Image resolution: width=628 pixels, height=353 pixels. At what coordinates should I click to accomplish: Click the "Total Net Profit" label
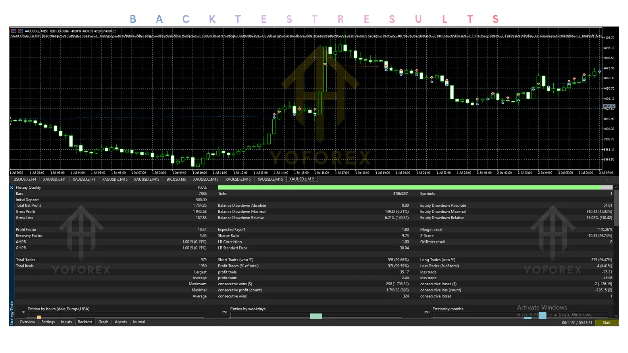(x=28, y=205)
